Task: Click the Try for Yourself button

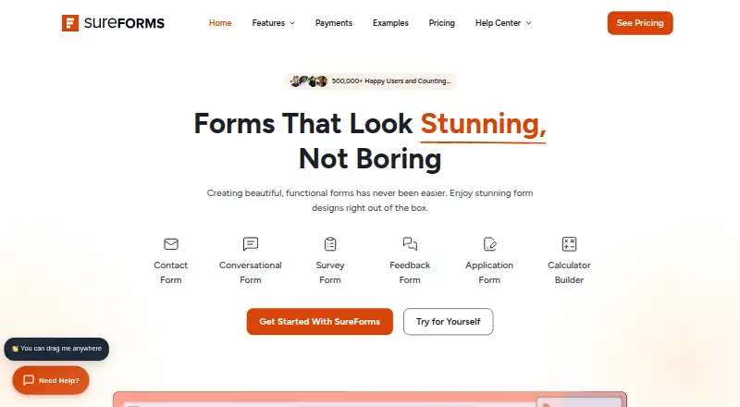Action: [x=449, y=322]
